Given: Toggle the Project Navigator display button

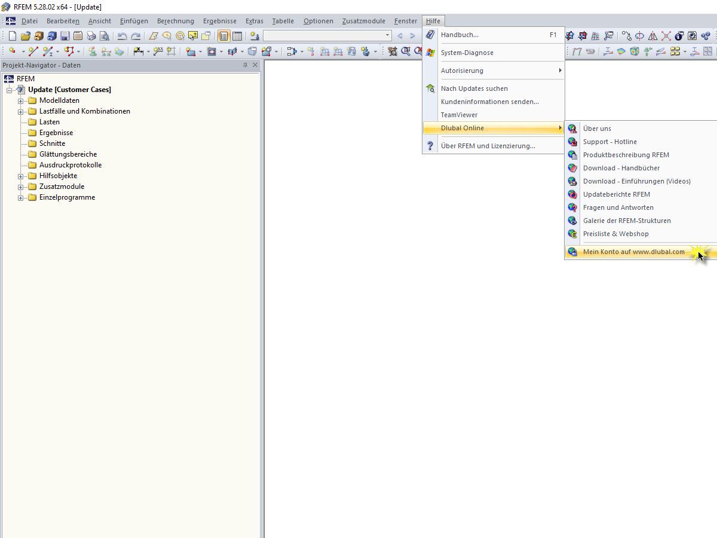Looking at the screenshot, I should [224, 36].
